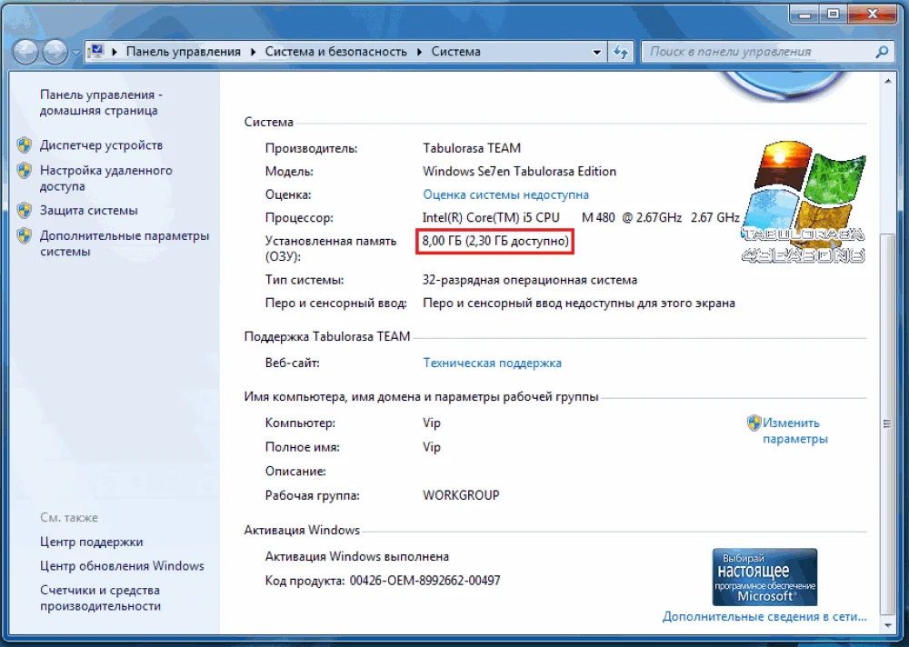Click the Back navigation arrow button
Image resolution: width=909 pixels, height=647 pixels.
[x=25, y=52]
